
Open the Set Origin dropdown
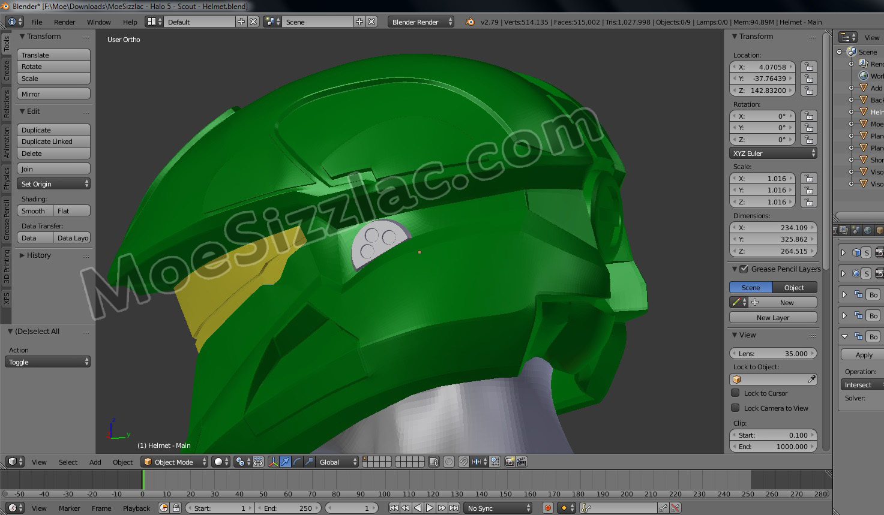point(53,183)
